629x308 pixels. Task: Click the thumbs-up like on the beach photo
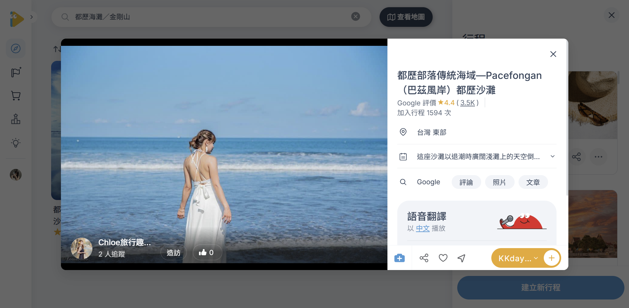click(x=207, y=252)
